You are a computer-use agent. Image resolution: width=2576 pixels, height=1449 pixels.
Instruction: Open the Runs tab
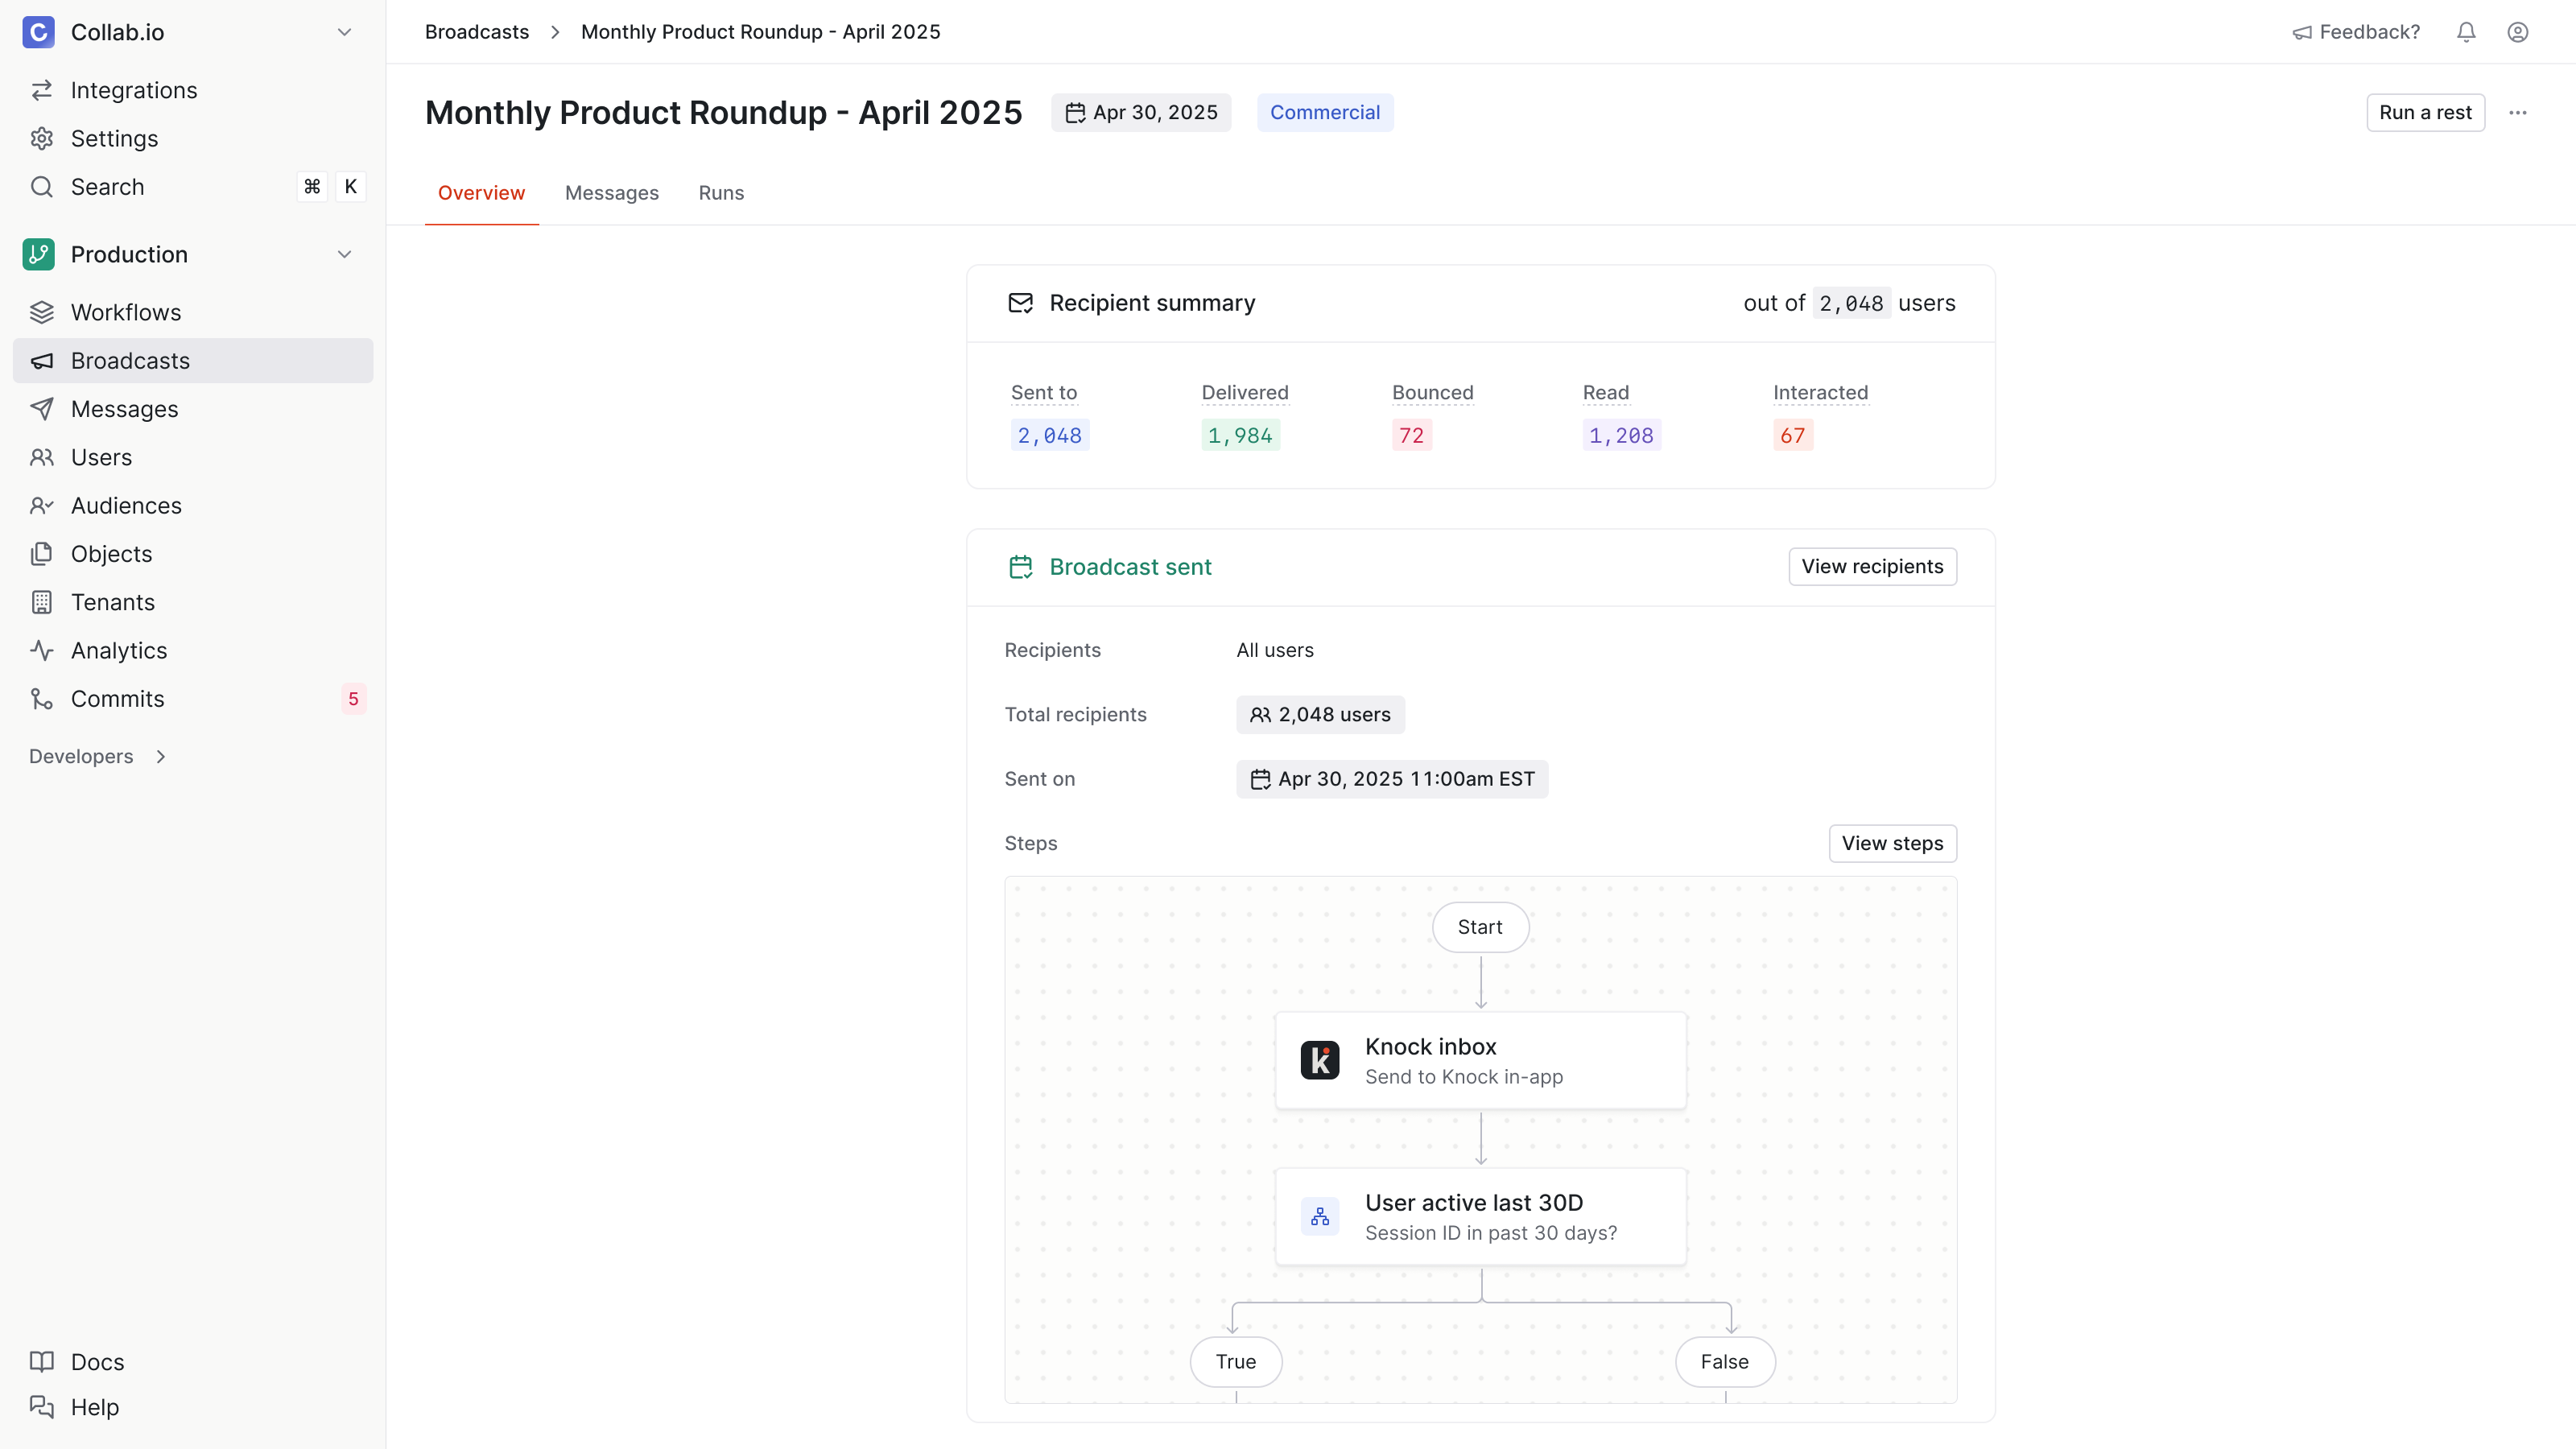(721, 193)
